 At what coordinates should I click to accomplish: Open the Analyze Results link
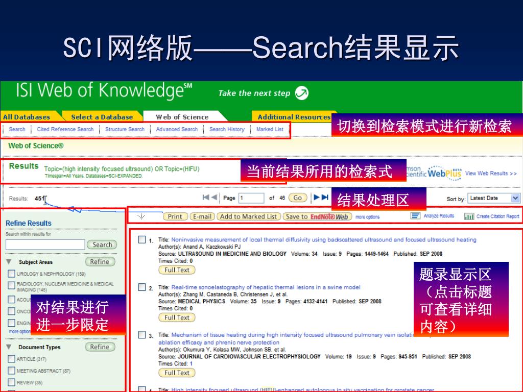439,216
